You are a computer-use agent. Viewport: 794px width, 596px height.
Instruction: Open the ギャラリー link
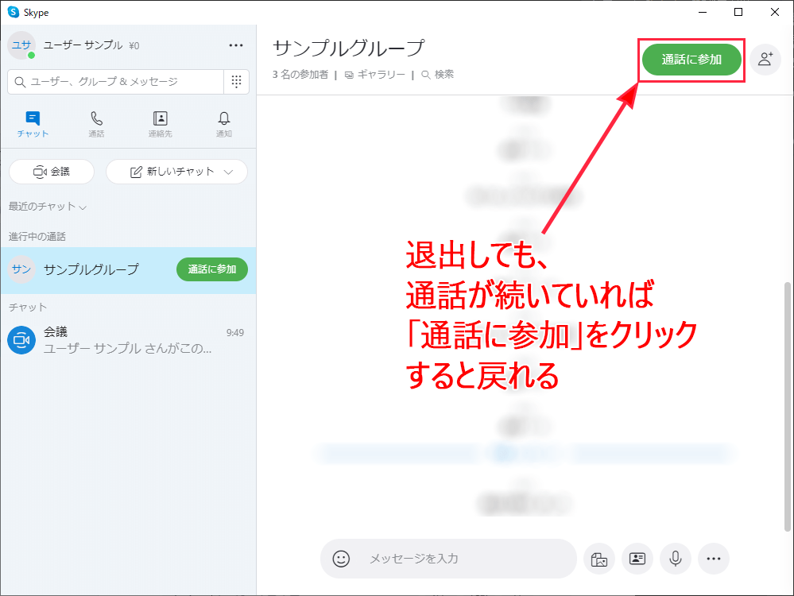pos(375,75)
